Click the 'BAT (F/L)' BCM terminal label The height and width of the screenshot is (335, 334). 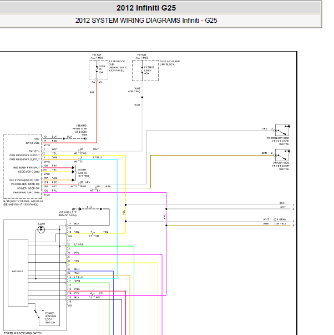pos(34,151)
